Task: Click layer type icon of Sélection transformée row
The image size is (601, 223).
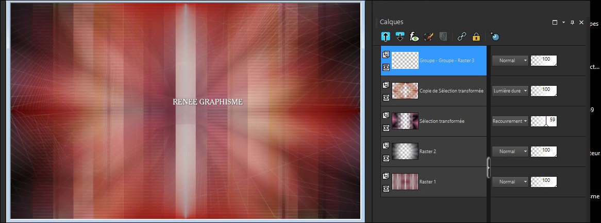Action: [386, 115]
